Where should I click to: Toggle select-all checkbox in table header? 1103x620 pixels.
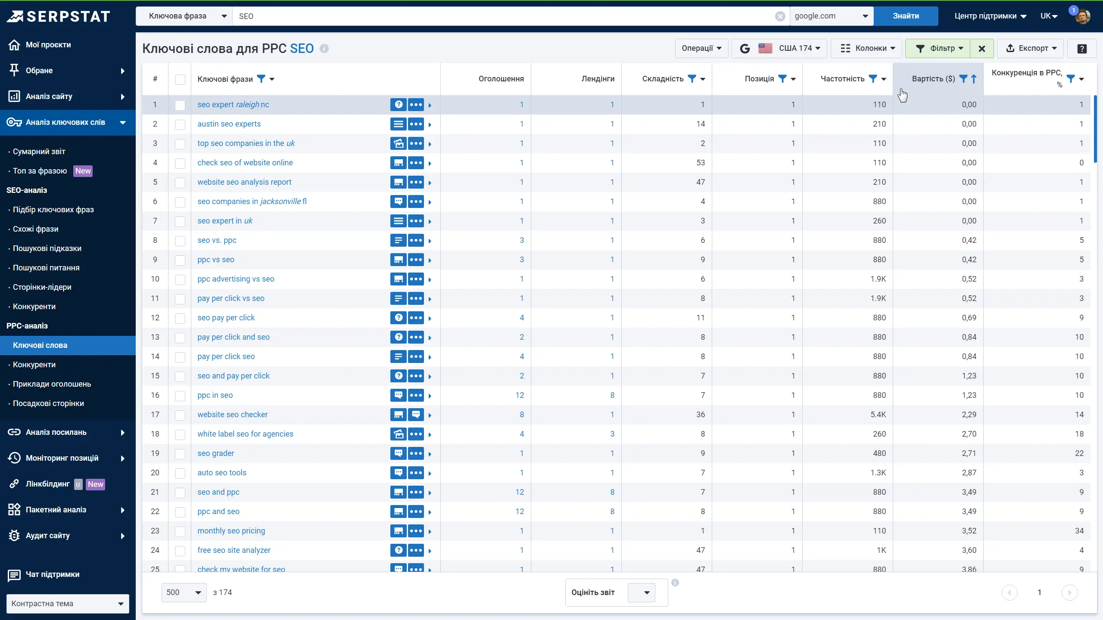pyautogui.click(x=180, y=79)
